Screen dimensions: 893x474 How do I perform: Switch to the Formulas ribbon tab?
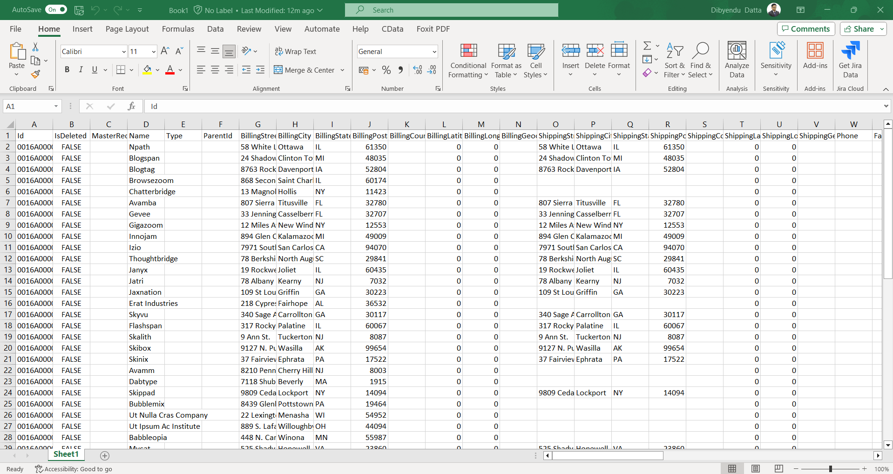[x=178, y=29]
